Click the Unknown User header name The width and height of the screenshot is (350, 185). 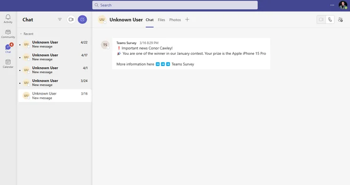coord(126,20)
